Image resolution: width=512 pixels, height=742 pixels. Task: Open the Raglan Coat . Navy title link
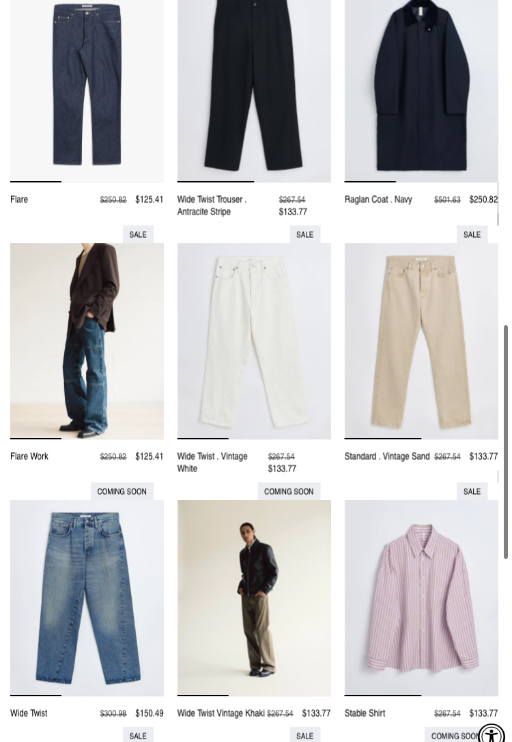(x=378, y=200)
